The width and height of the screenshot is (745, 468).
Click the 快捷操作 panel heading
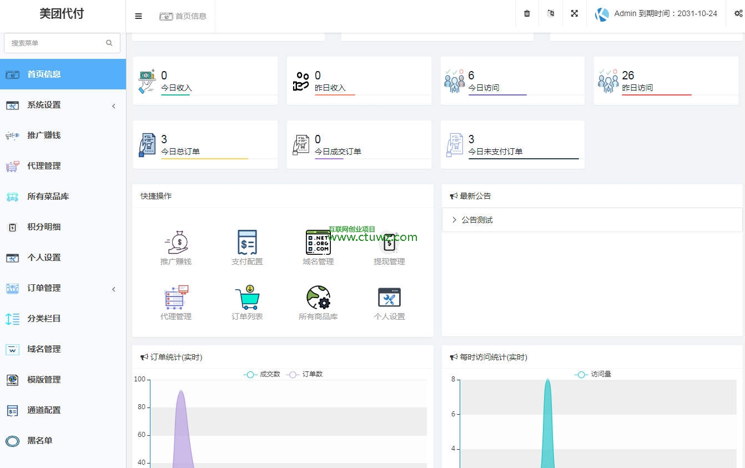[x=156, y=196]
